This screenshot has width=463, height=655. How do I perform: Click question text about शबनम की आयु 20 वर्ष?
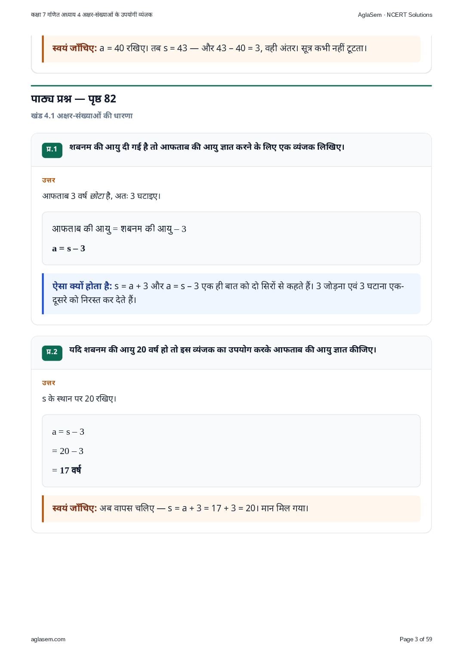(x=223, y=350)
